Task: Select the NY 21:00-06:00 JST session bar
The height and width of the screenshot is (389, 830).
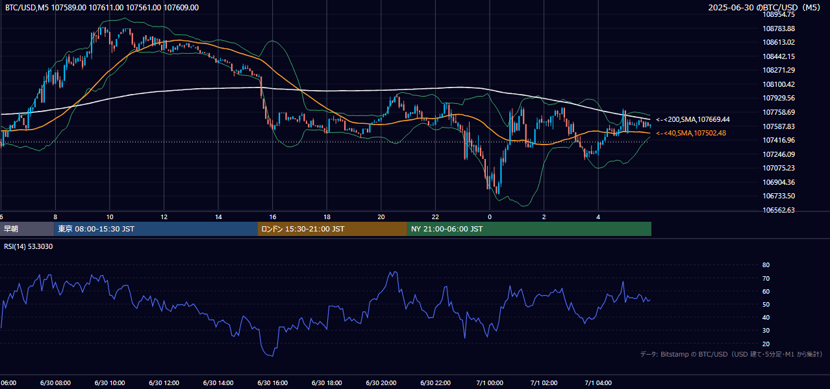Action: (529, 229)
